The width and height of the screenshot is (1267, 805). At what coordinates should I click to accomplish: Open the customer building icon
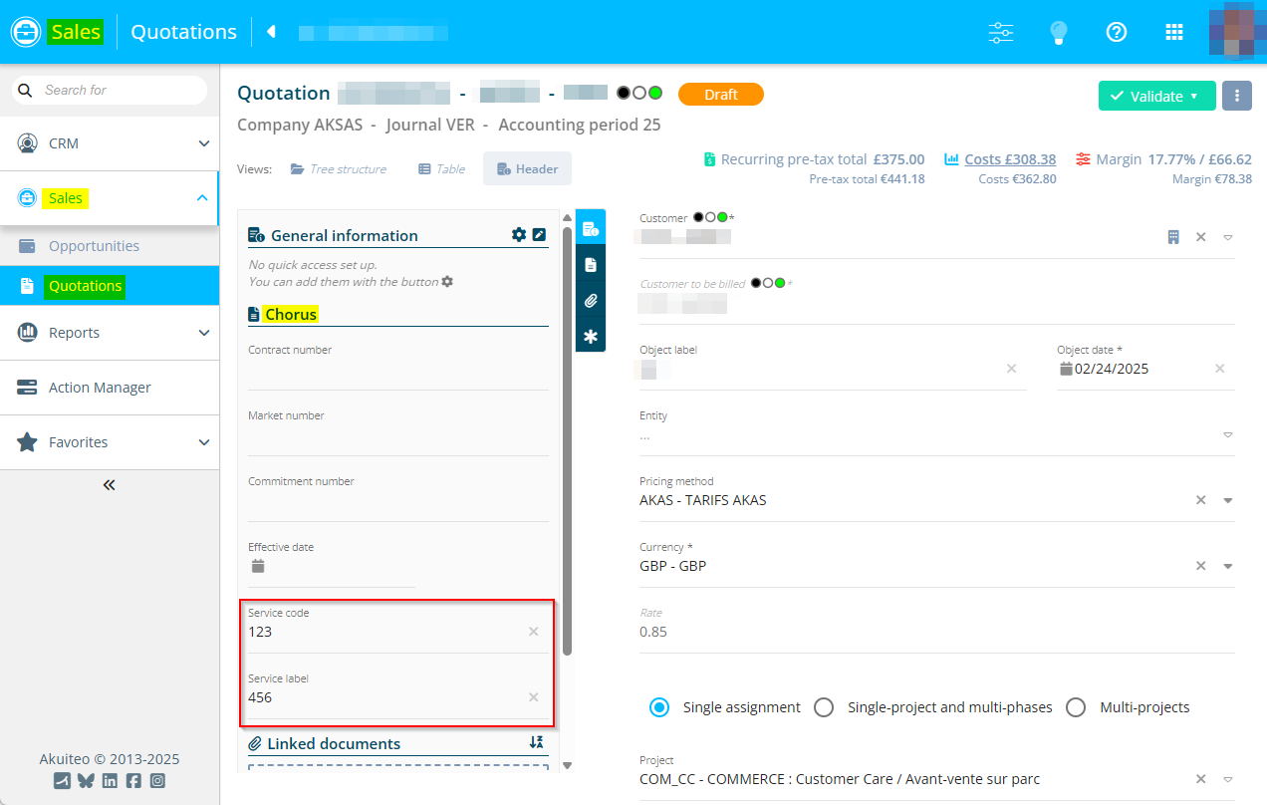coord(1173,237)
